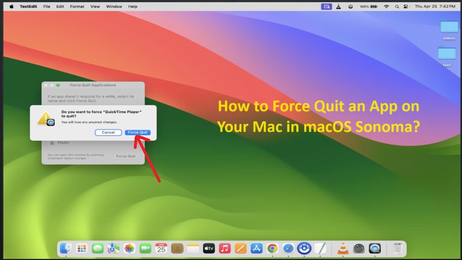Open the Calendar icon showing 25
Image resolution: width=462 pixels, height=260 pixels.
click(161, 248)
